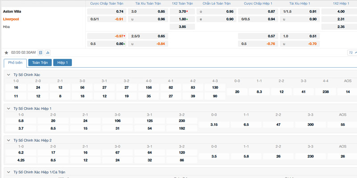Pick first-half alternate under odds -0.70
357x178 pixels.
click(x=300, y=44)
